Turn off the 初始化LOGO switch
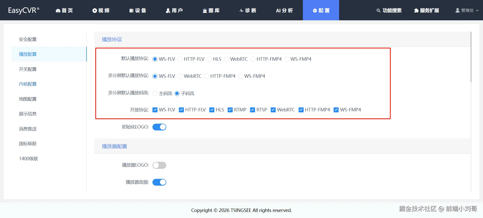The width and height of the screenshot is (483, 218). click(x=159, y=127)
